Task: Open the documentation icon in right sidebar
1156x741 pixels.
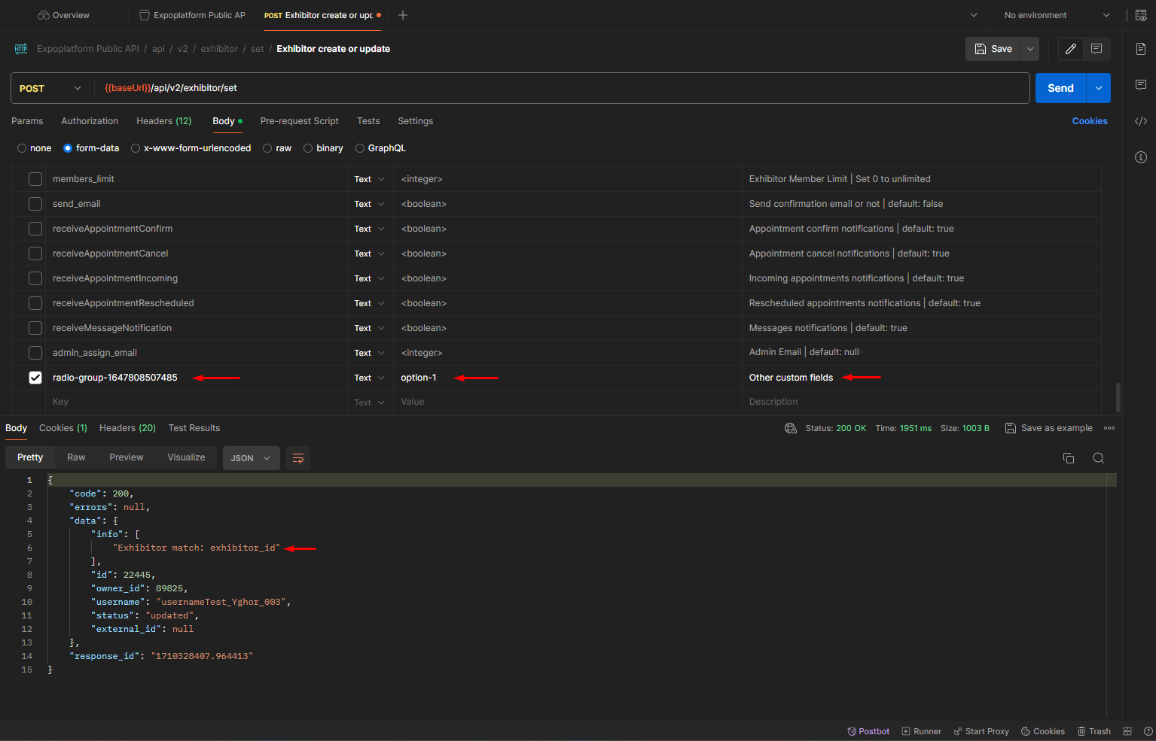Action: tap(1140, 49)
